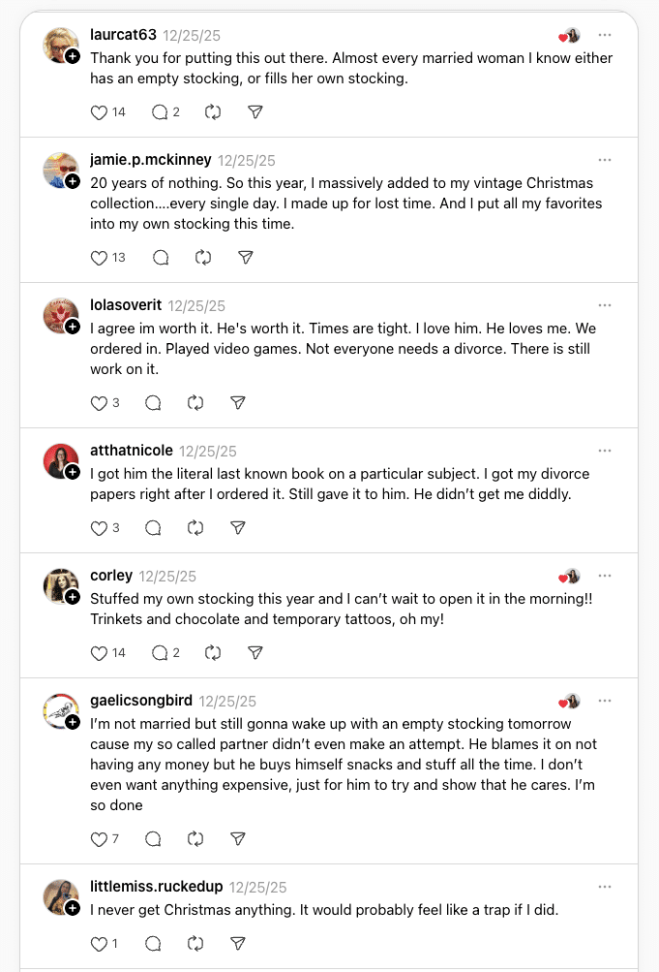Like atthatnicole's comment
The height and width of the screenshot is (972, 659).
tap(99, 528)
